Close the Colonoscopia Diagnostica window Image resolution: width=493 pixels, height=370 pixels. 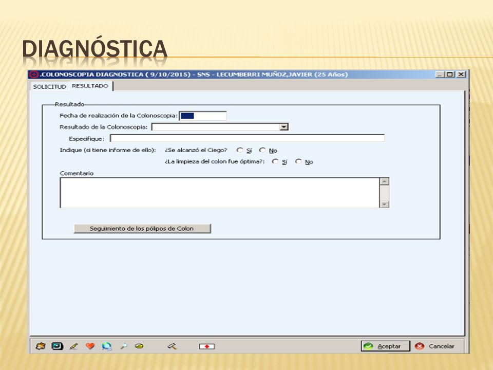pos(461,75)
